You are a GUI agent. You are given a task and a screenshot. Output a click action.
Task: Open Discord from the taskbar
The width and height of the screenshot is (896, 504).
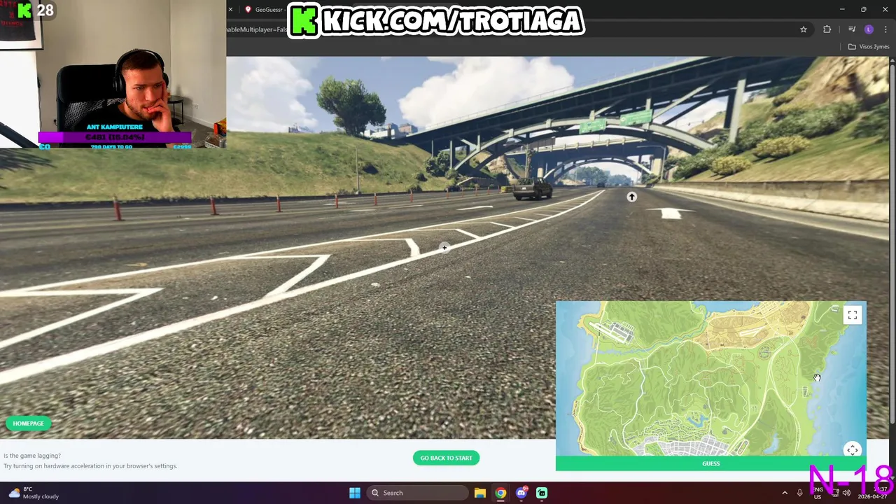pos(521,493)
